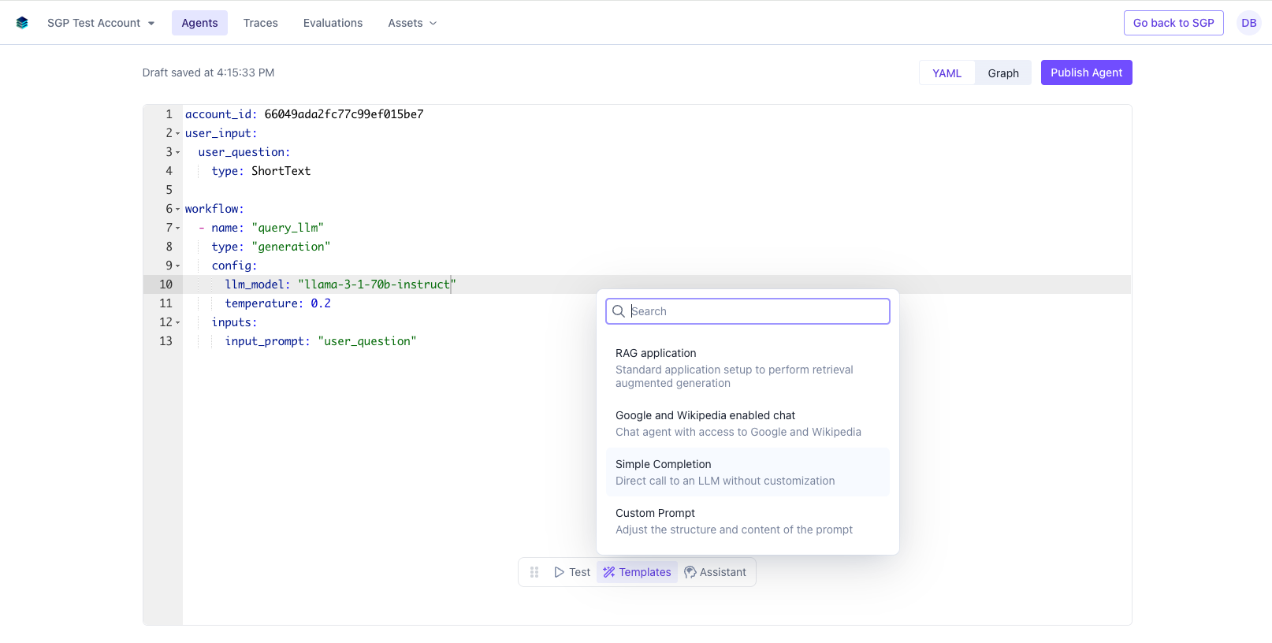Image resolution: width=1272 pixels, height=643 pixels.
Task: Collapse the user_question fold arrow on line 3
Action: [x=177, y=153]
